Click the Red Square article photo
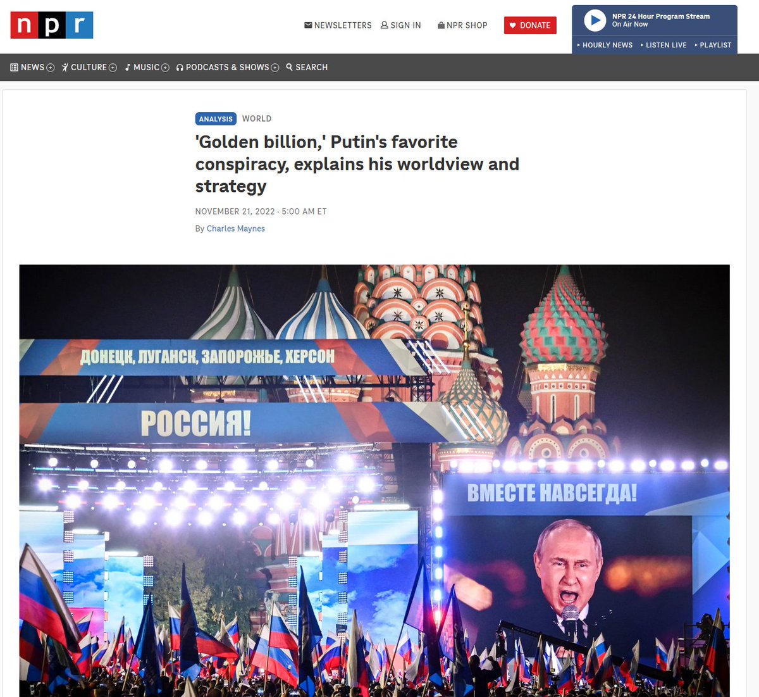 (374, 480)
